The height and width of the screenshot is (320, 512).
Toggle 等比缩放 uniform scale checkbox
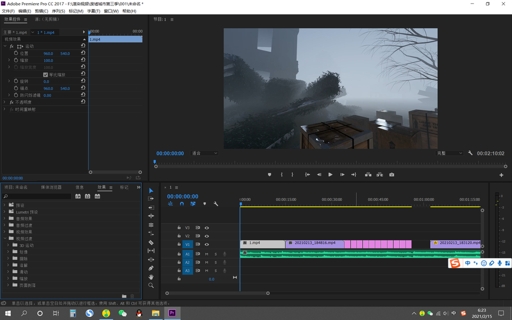pyautogui.click(x=45, y=75)
